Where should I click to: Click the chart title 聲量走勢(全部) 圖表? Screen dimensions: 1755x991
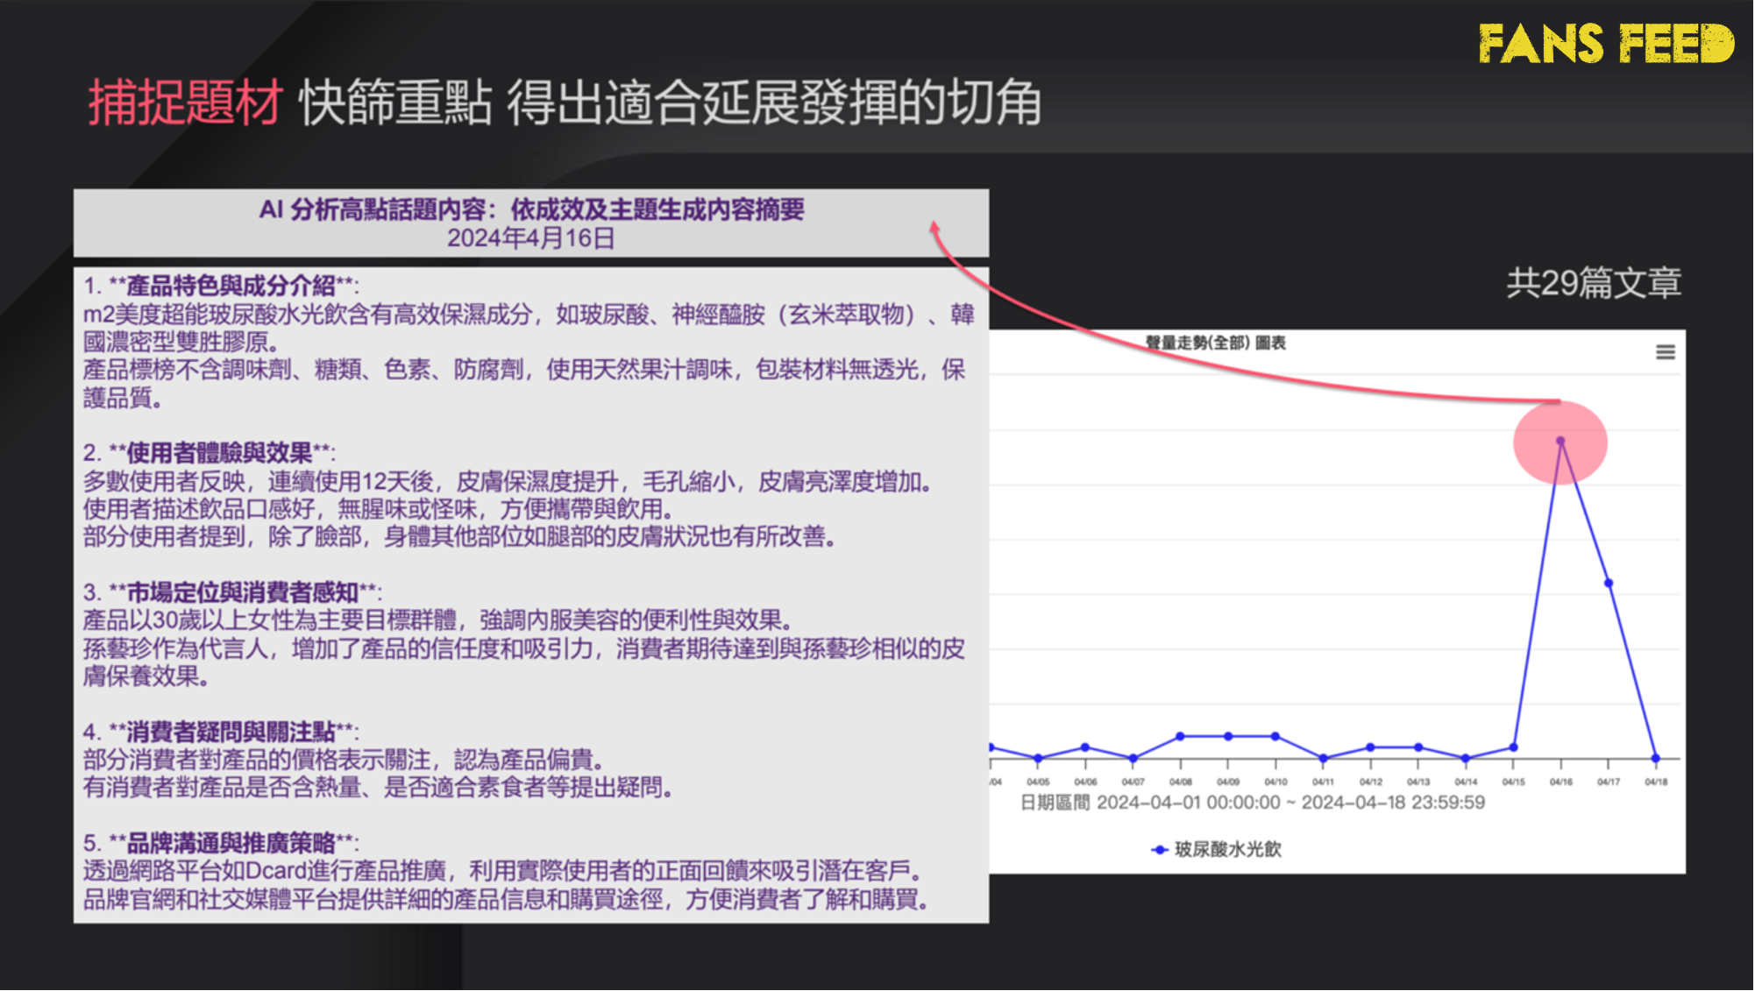point(1216,343)
